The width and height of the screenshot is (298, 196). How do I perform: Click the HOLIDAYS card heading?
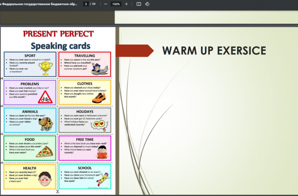pos(85,112)
